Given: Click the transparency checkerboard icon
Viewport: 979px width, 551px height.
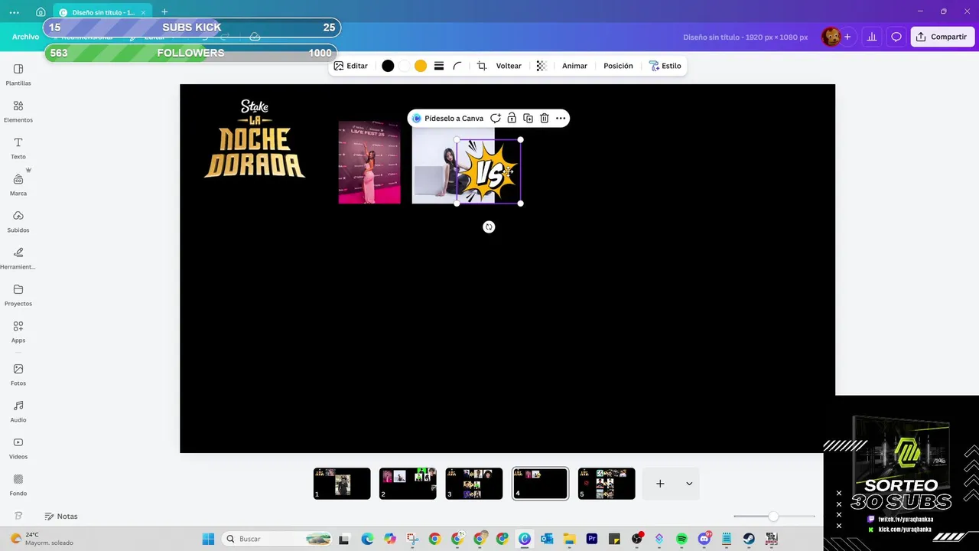Looking at the screenshot, I should tap(542, 66).
